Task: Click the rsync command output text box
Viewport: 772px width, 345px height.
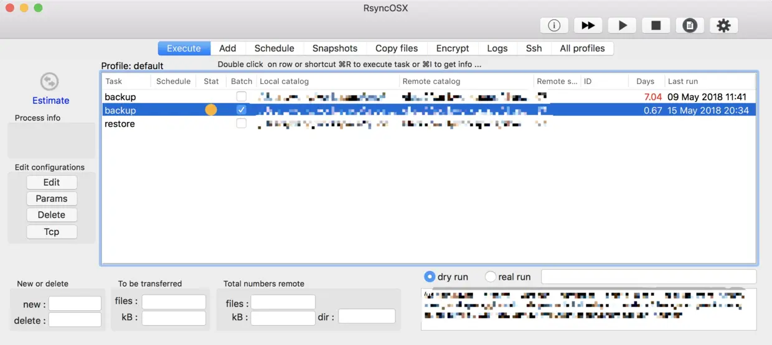Action: [588, 309]
